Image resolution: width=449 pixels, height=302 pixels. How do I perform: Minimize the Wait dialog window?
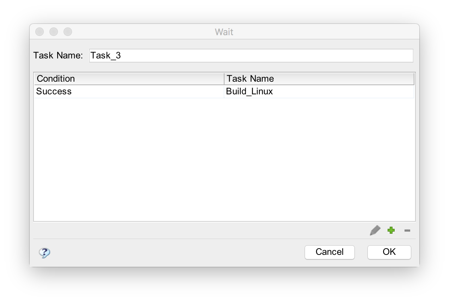pyautogui.click(x=54, y=32)
